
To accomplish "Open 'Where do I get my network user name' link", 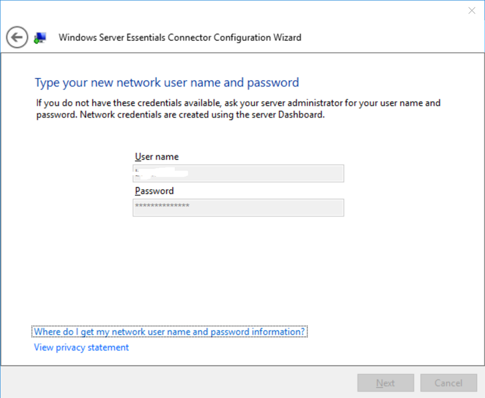I will (169, 332).
